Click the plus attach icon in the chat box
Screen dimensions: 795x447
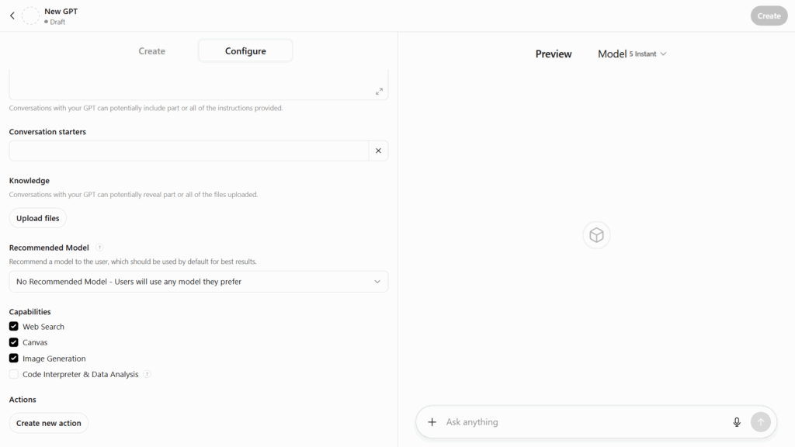coord(432,422)
